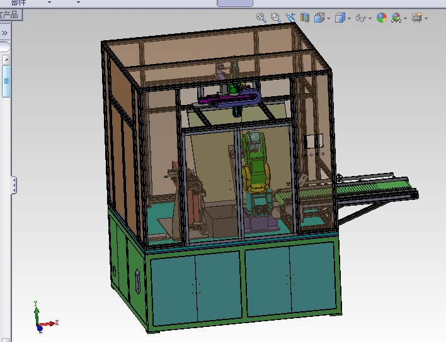Open Edit Appearance color ball icon

pos(382,18)
